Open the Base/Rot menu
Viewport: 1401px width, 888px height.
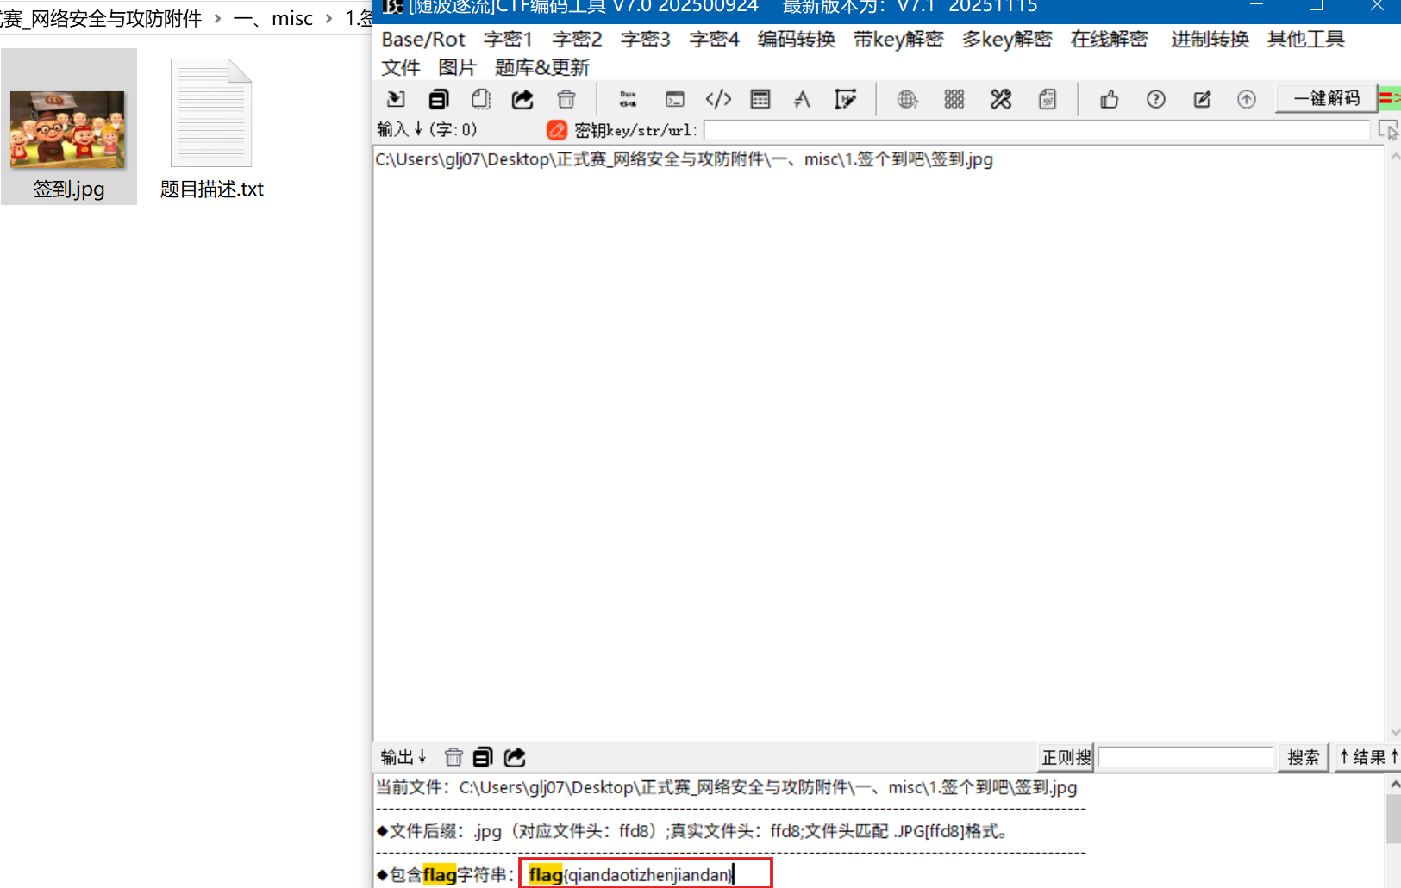(x=422, y=40)
